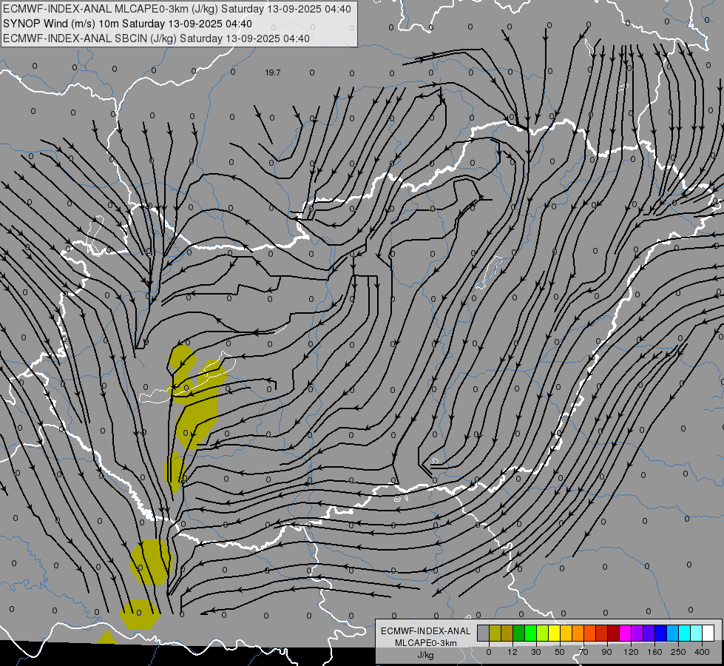Click the '19.7' value on the map
Image resolution: width=724 pixels, height=666 pixels.
point(273,73)
